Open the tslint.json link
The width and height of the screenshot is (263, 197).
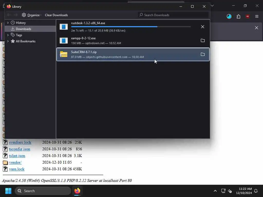[17, 156]
